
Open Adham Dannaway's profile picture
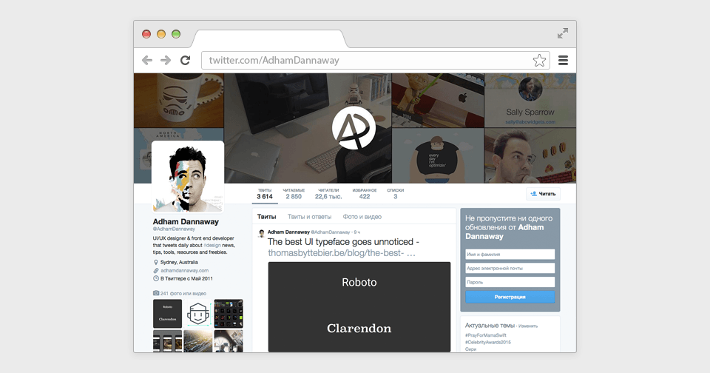187,176
